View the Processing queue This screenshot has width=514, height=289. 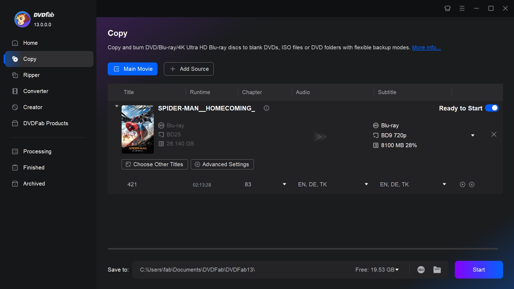click(x=37, y=151)
